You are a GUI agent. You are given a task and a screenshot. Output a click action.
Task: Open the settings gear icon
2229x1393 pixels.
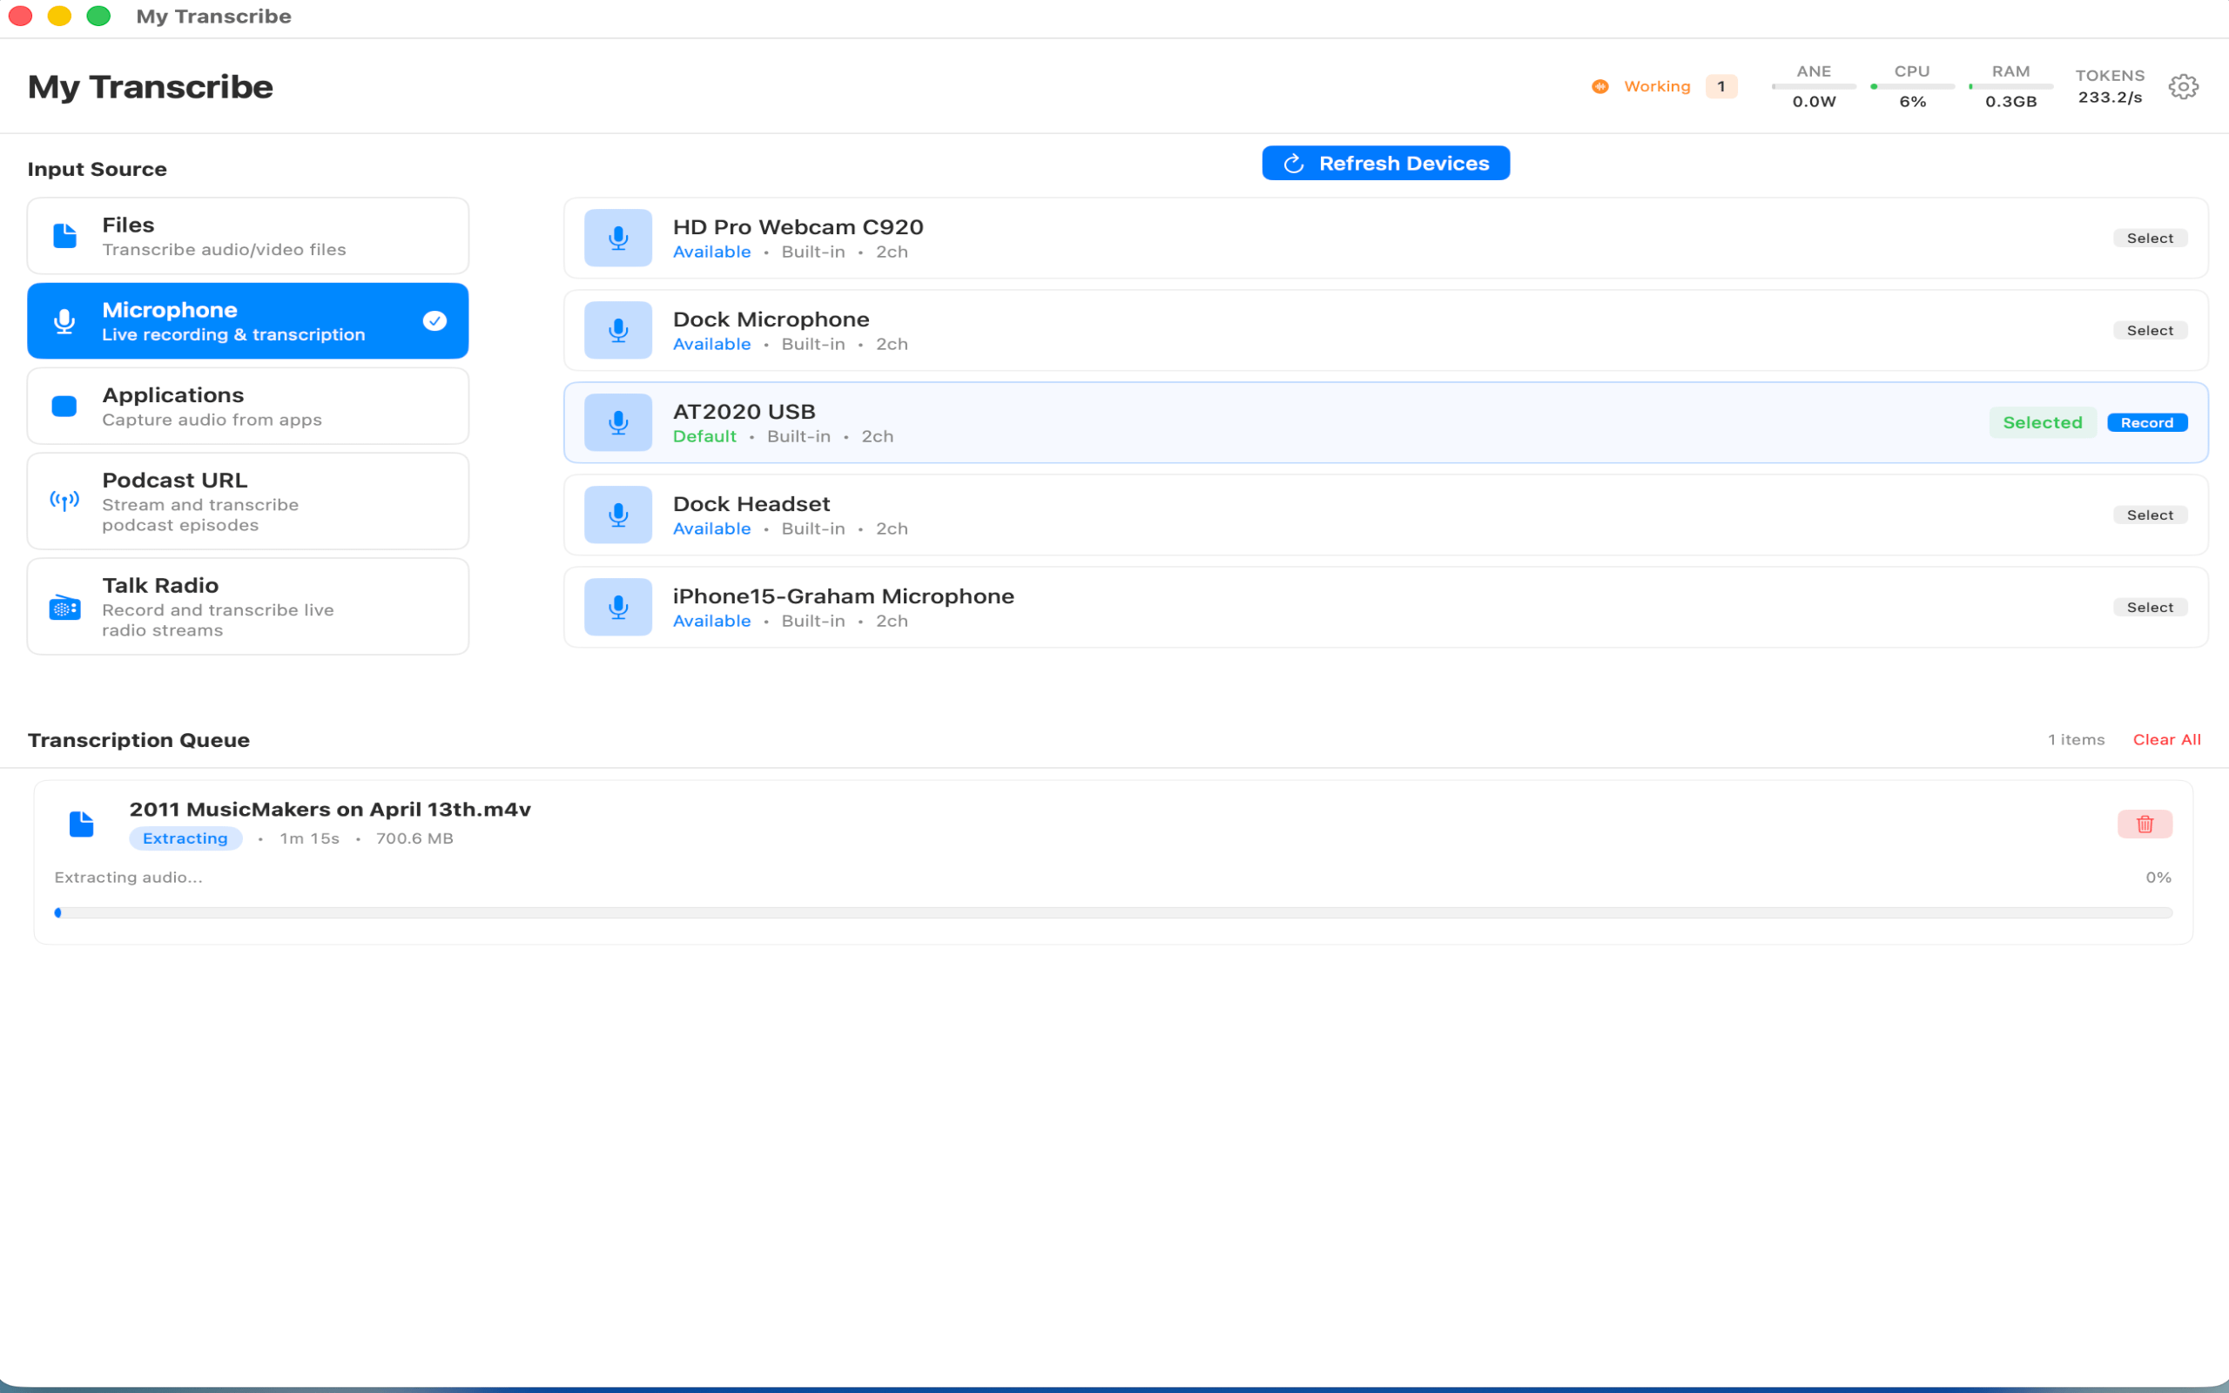point(2182,85)
